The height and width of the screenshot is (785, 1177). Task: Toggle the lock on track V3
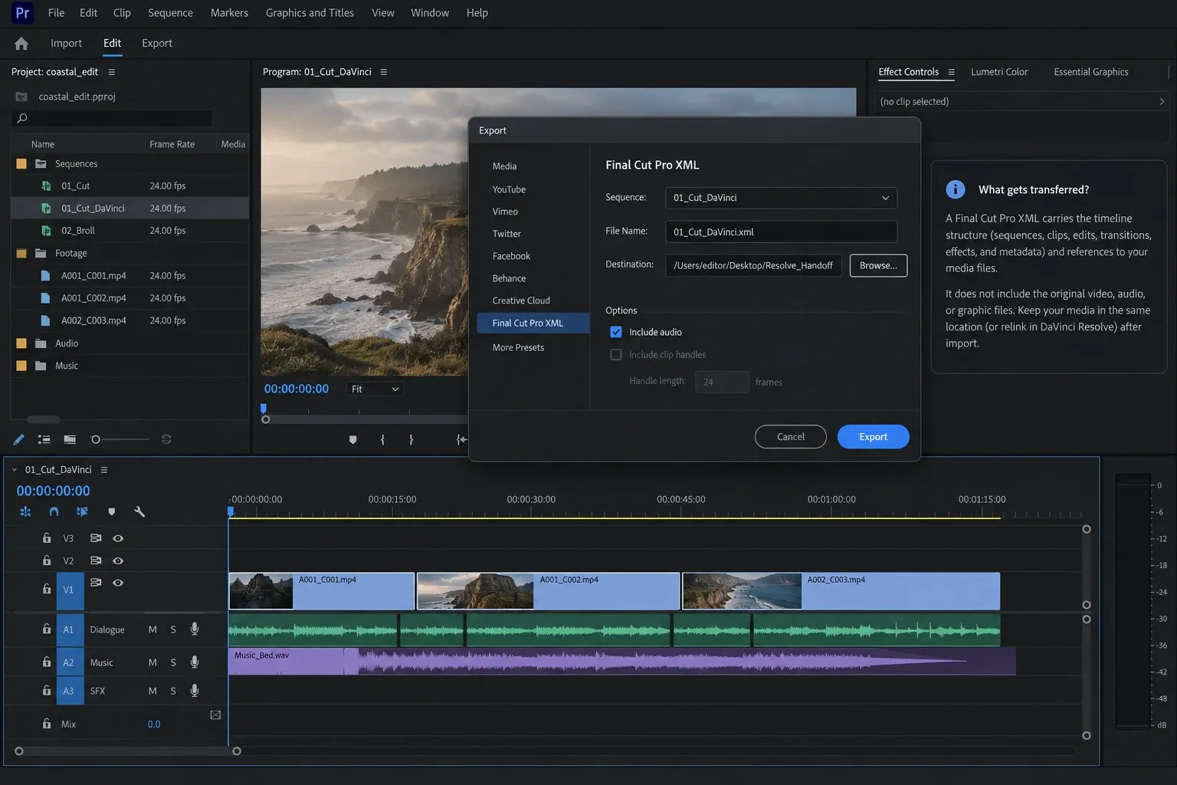(47, 538)
